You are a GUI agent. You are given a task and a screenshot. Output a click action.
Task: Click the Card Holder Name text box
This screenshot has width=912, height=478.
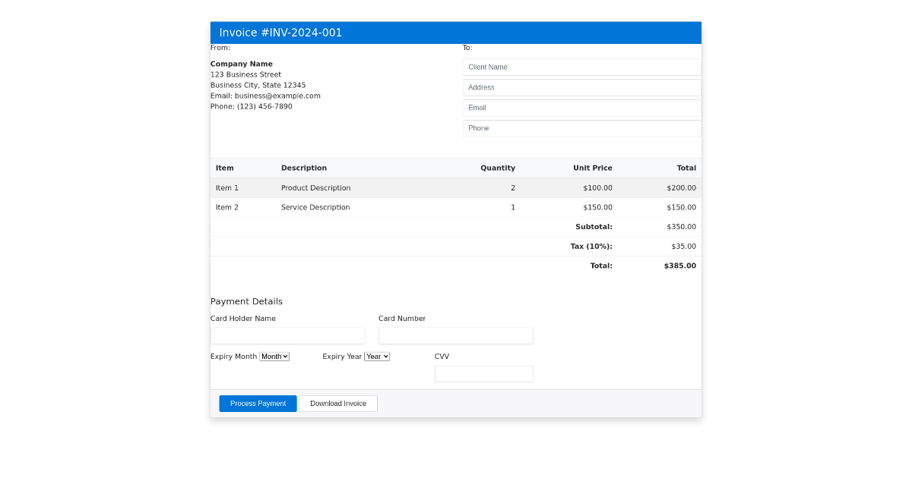tap(287, 335)
